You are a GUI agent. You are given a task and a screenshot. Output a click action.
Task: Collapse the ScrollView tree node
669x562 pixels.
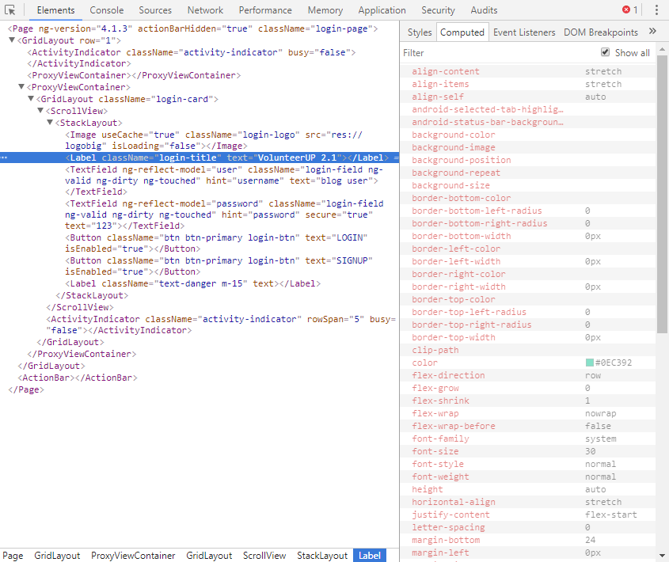pyautogui.click(x=40, y=112)
